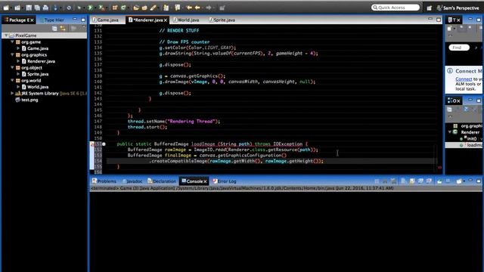
Task: Click the Debug bug toolbar icon
Action: pos(79,8)
